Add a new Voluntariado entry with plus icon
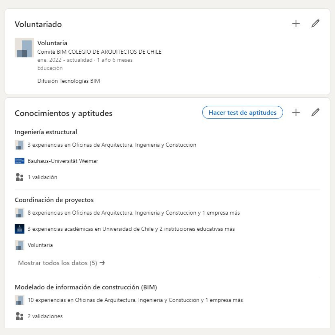This screenshot has width=335, height=335. (x=296, y=24)
